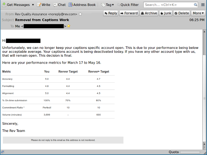Open the Get Messages dropdown arrow
Image resolution: width=207 pixels, height=155 pixels.
coord(33,5)
